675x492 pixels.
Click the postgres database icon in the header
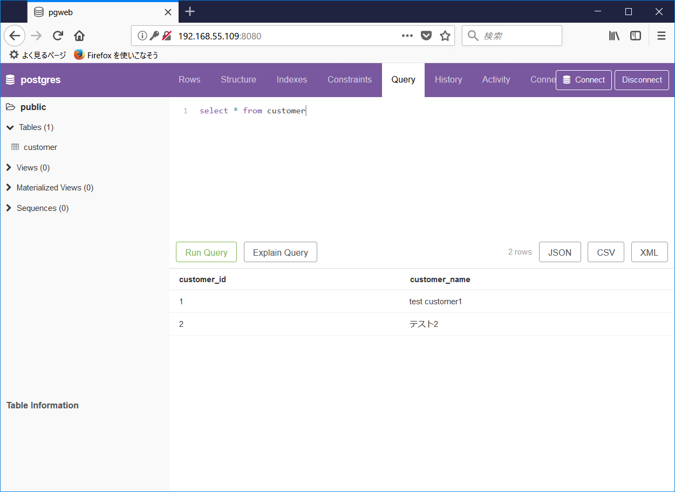click(10, 79)
